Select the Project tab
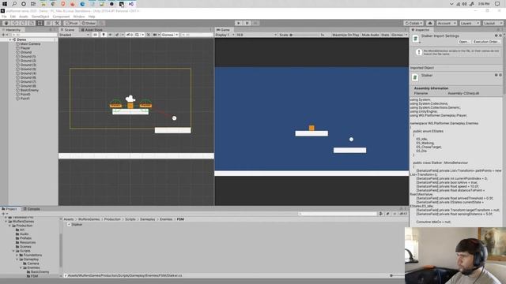The height and width of the screenshot is (284, 506). pos(9,209)
